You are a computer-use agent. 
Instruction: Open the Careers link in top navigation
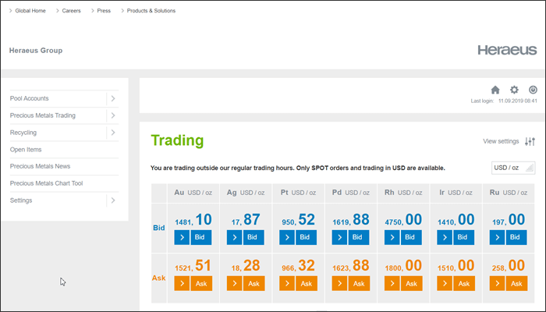pyautogui.click(x=66, y=11)
